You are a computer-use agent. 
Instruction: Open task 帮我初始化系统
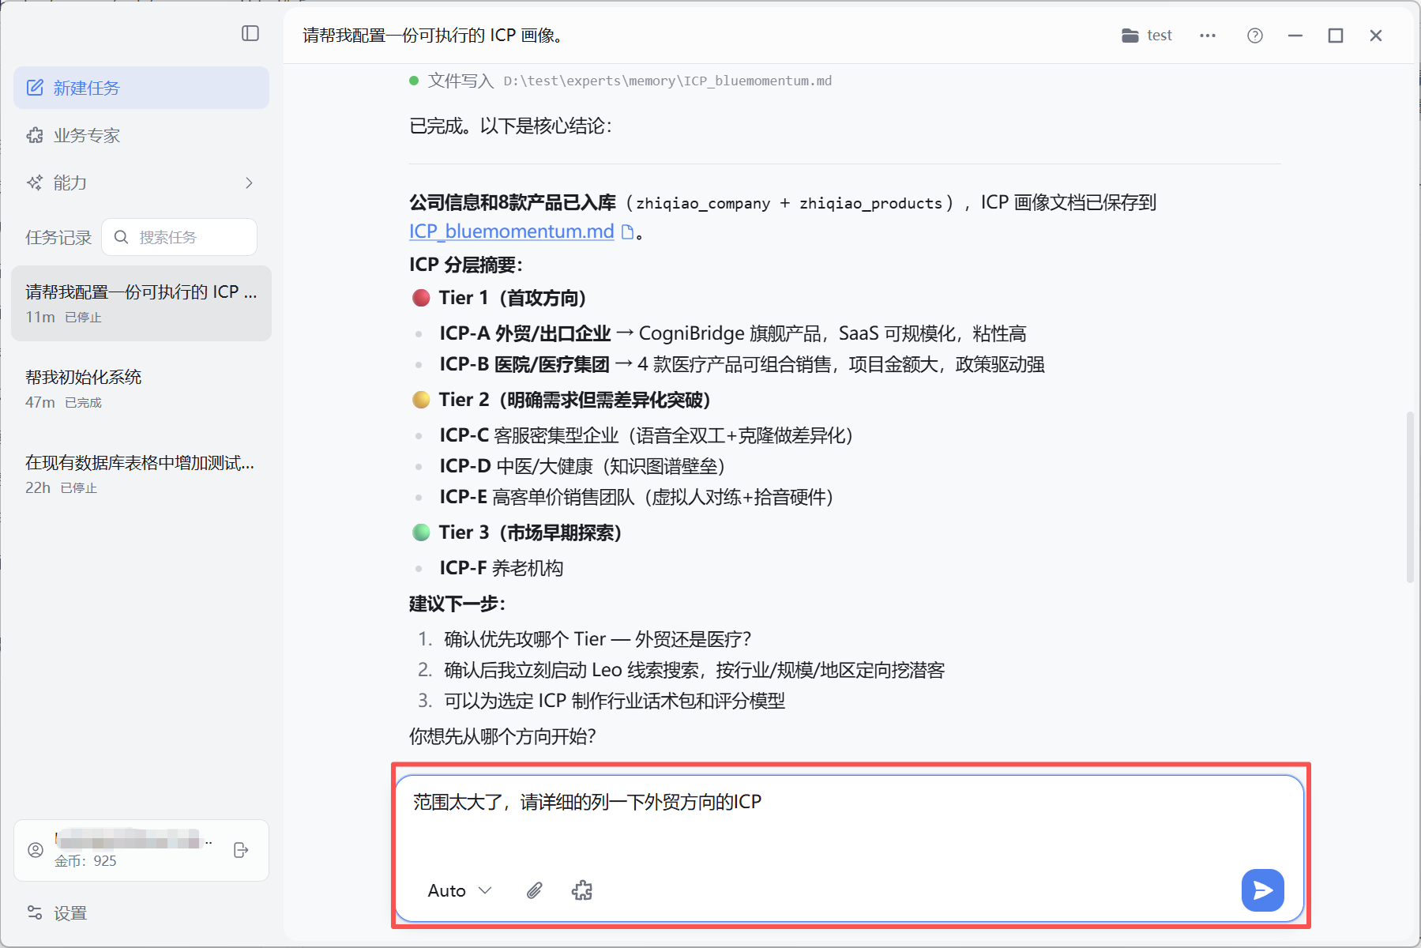point(141,389)
